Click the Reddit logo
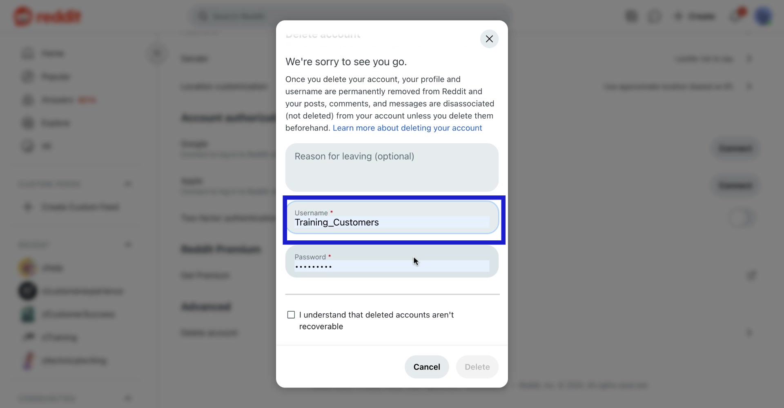The image size is (784, 408). coord(47,17)
